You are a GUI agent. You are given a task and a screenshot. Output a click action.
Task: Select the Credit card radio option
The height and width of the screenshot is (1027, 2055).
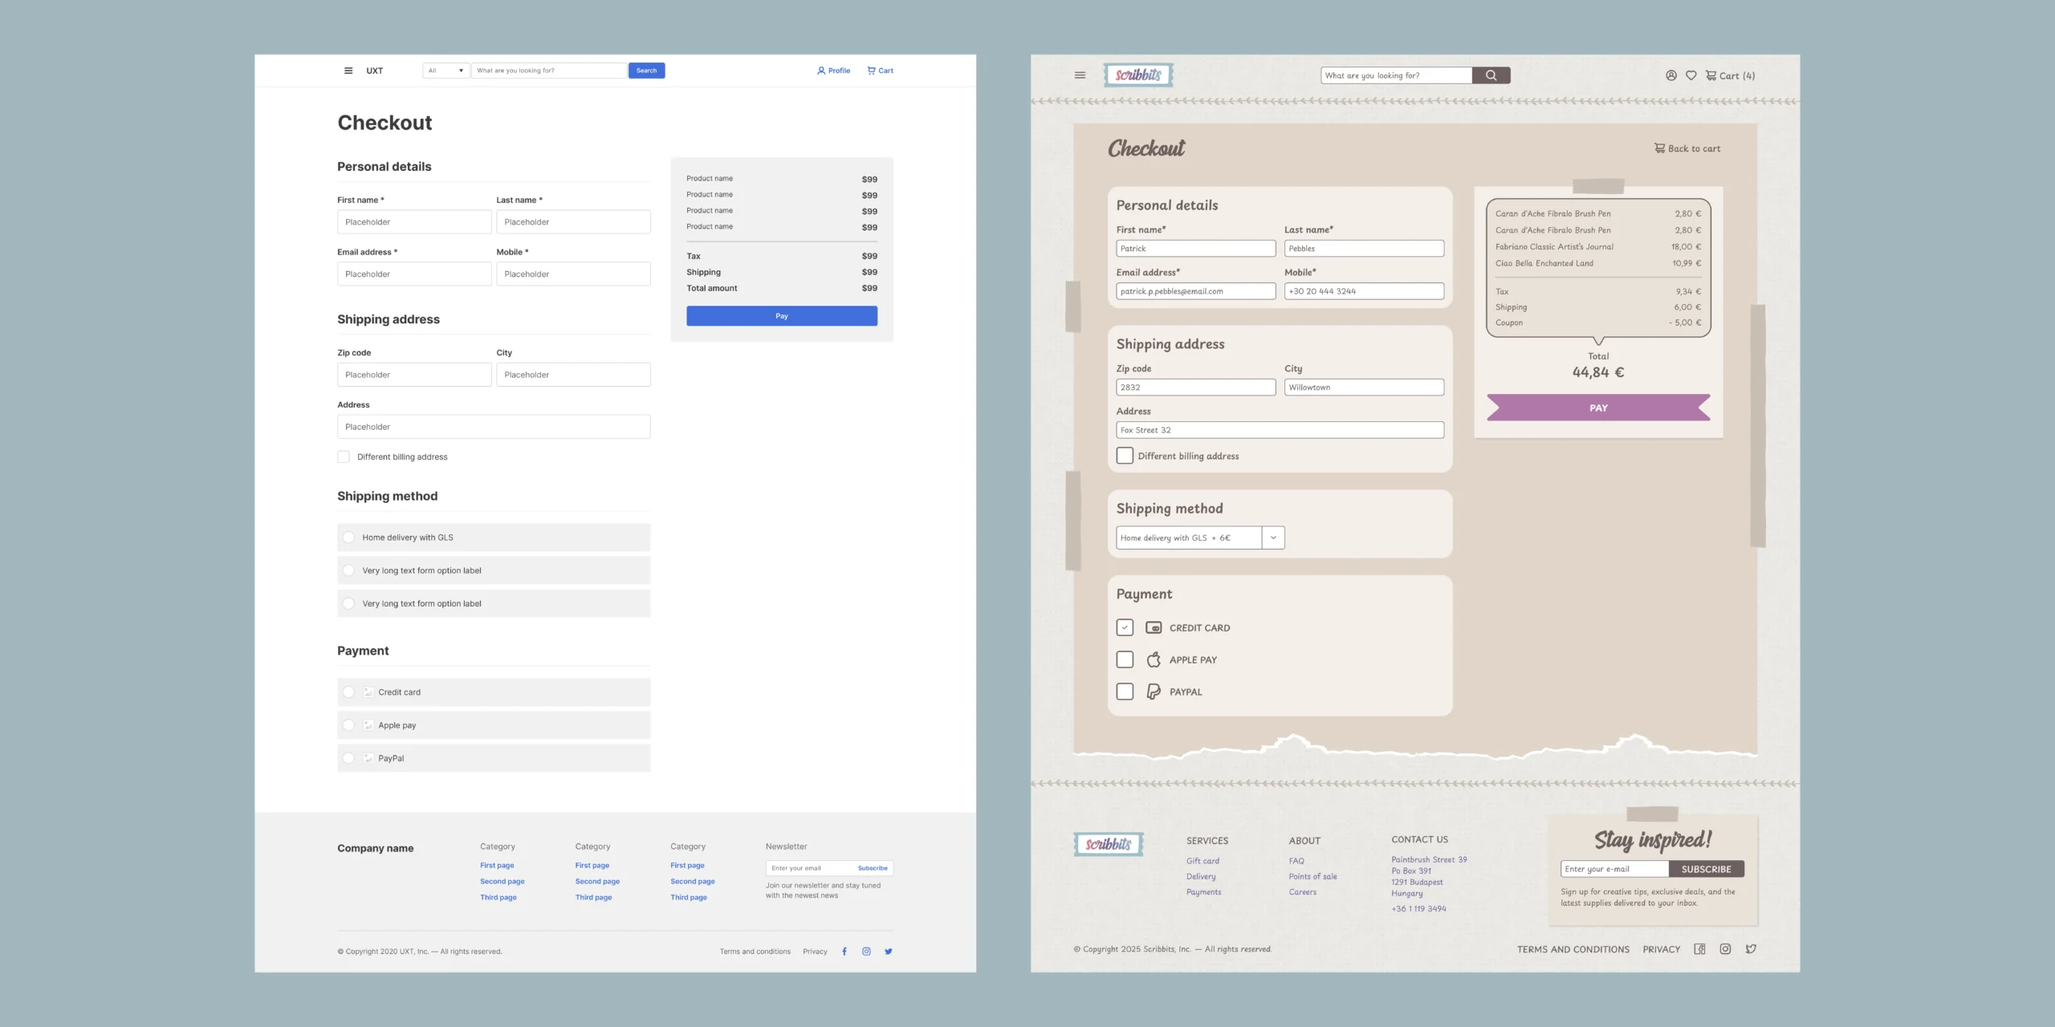click(x=348, y=692)
